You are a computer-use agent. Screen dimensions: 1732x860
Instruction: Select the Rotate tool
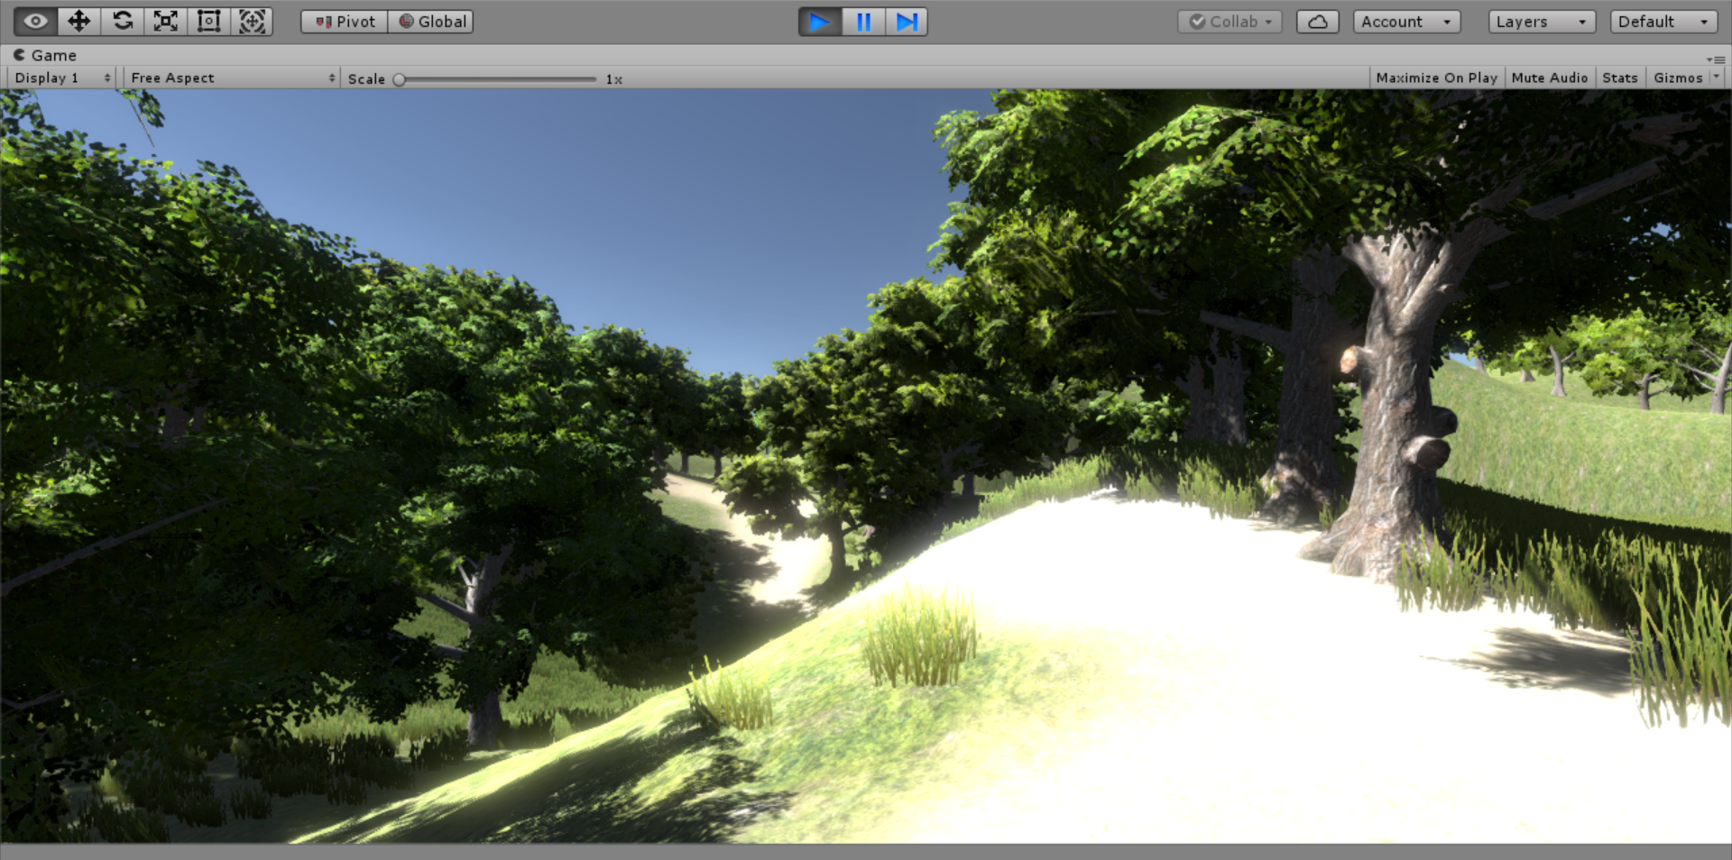123,21
